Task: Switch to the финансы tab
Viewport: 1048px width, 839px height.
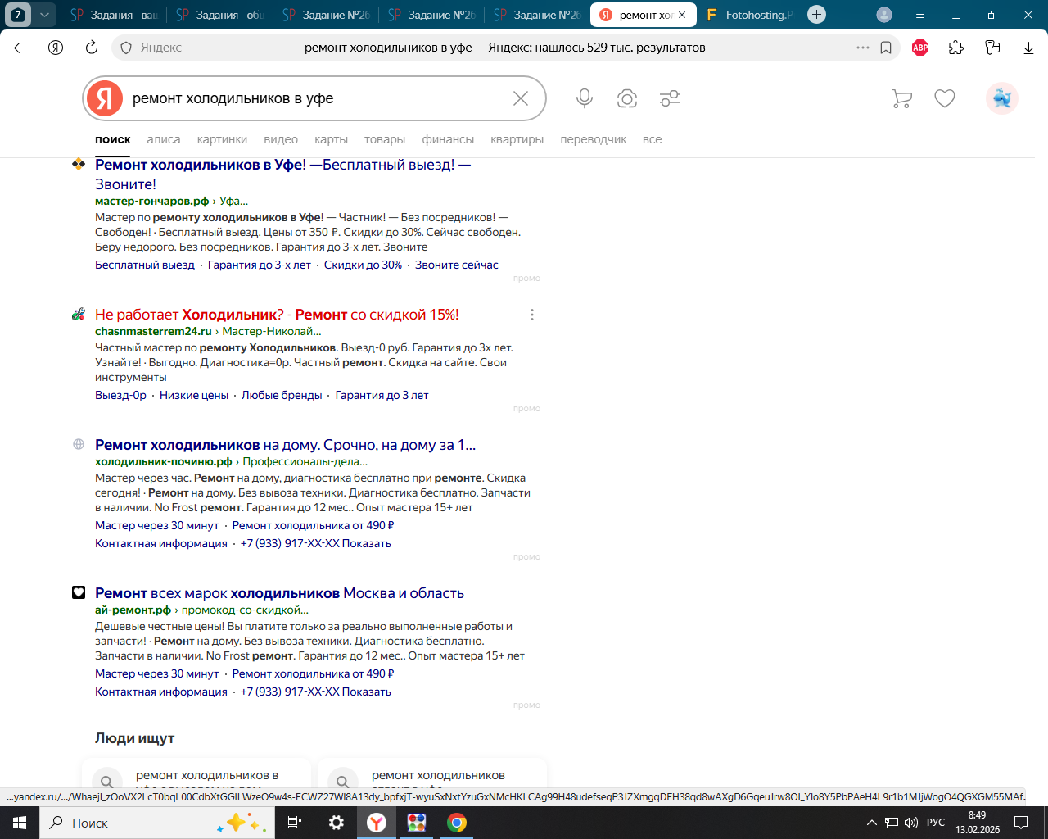Action: point(448,139)
